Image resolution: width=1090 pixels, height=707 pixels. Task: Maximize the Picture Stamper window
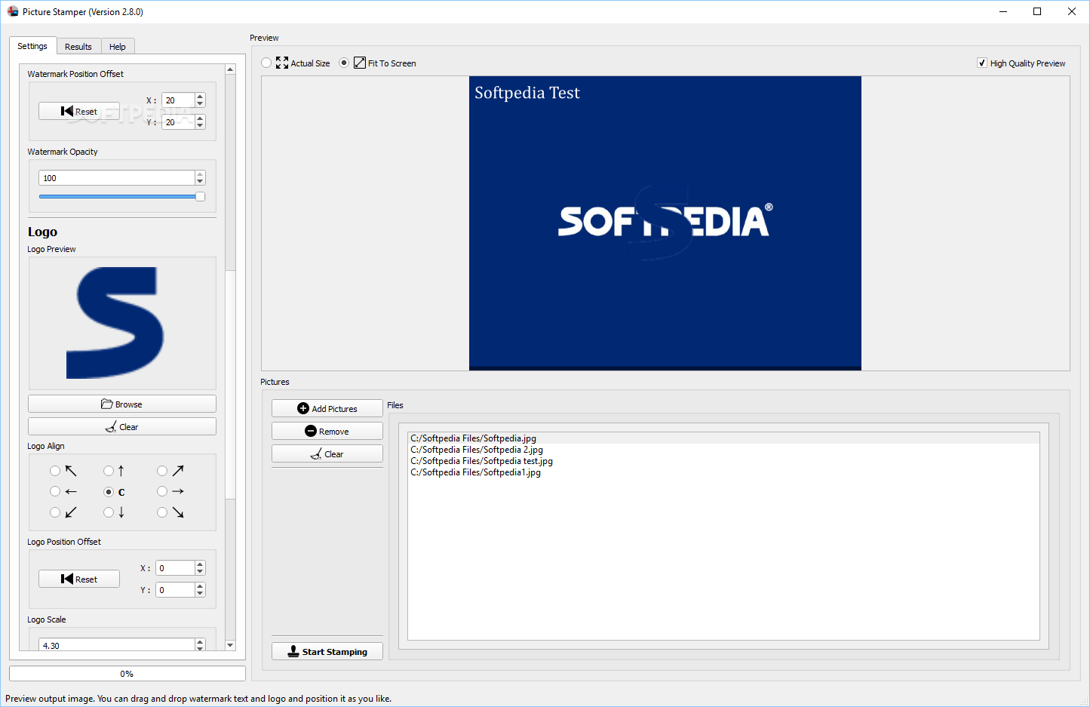[1037, 11]
